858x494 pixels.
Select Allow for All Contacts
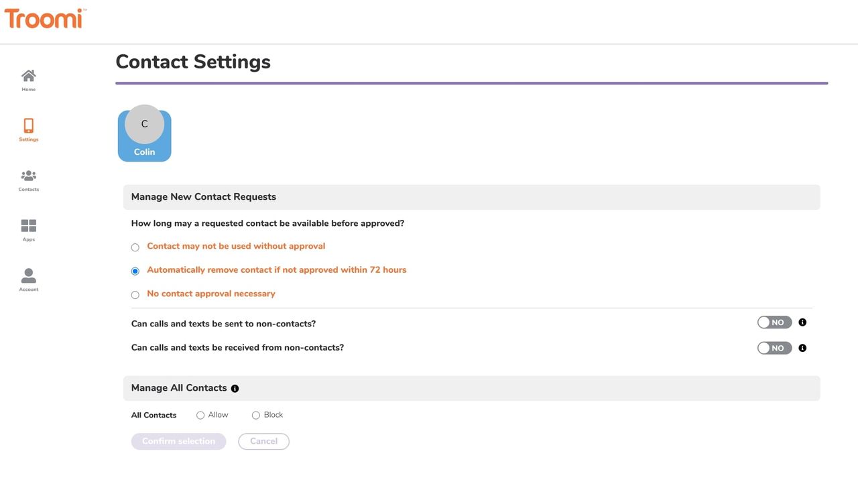click(200, 416)
